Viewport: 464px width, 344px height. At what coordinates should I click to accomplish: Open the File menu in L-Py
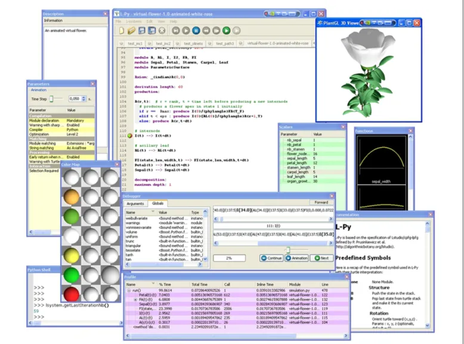point(118,21)
